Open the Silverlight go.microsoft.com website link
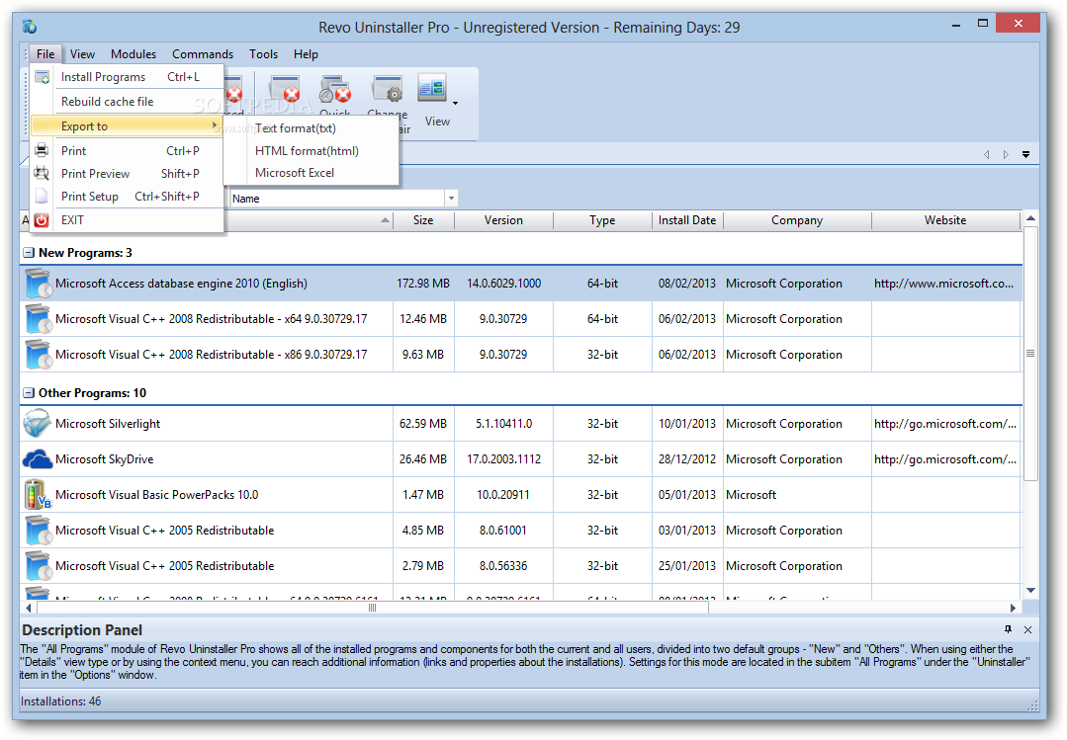The image size is (1067, 740). click(945, 424)
